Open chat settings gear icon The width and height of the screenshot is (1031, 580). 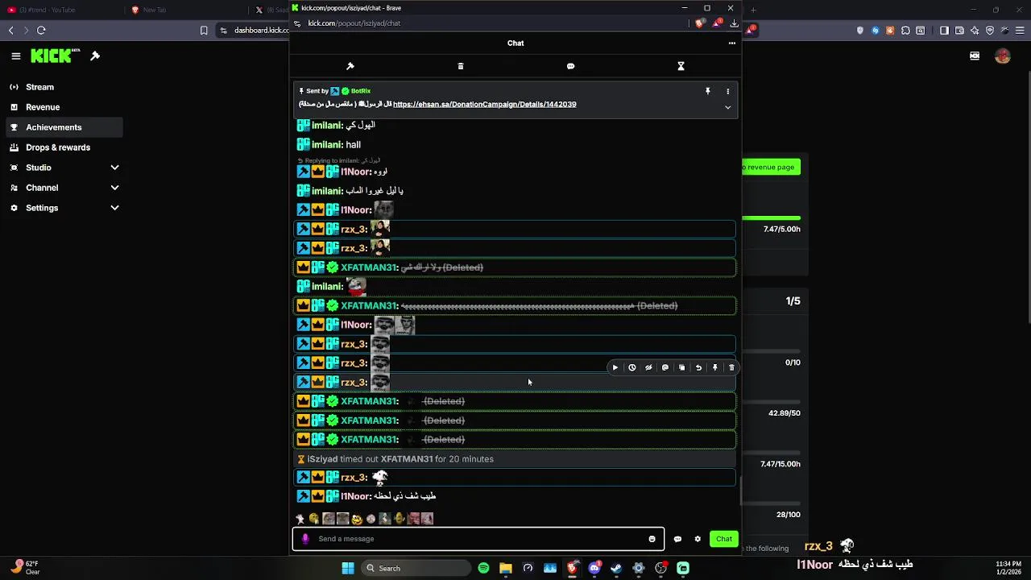[x=698, y=539]
